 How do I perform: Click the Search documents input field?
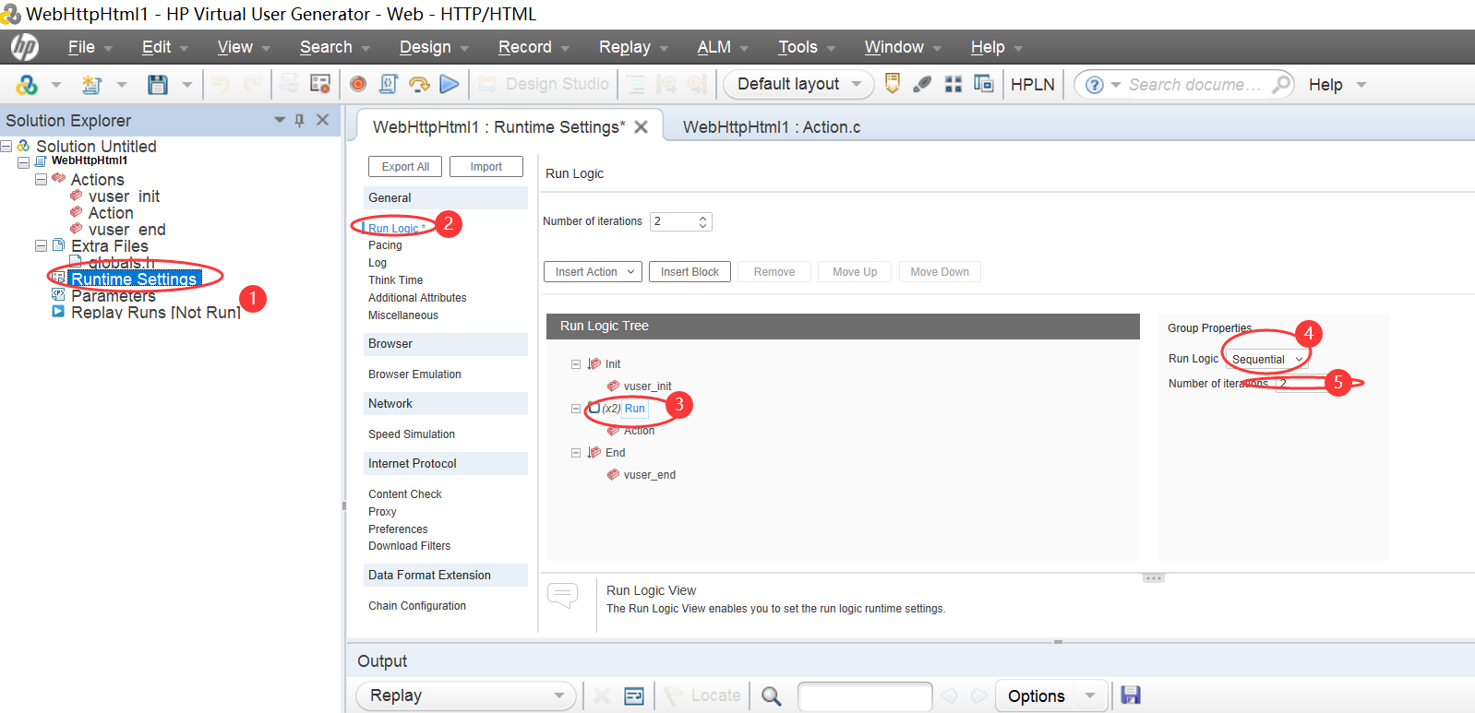point(1194,85)
